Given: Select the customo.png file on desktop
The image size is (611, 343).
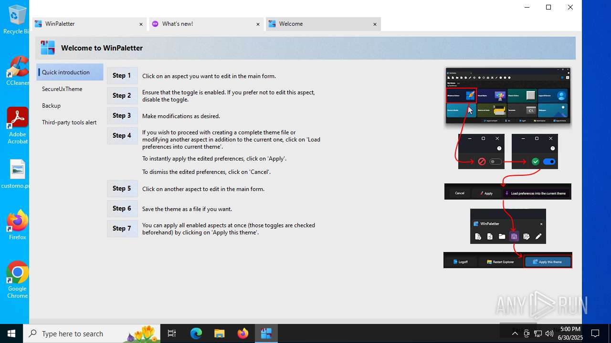Looking at the screenshot, I should pos(17,174).
